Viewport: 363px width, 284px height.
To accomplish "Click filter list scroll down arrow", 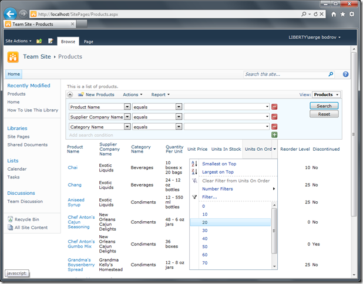I will coord(274,266).
